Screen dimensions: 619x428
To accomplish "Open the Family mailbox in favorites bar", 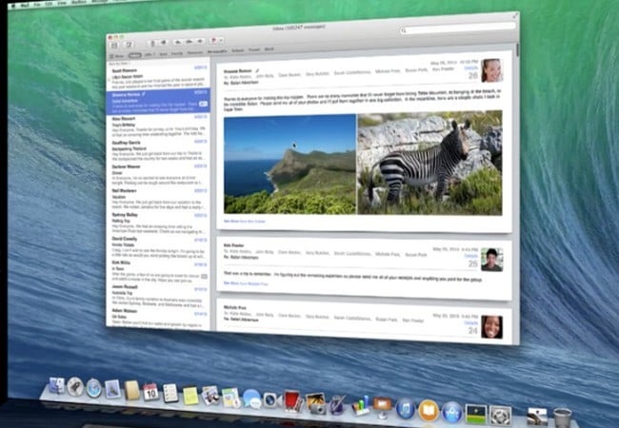I will tap(177, 53).
